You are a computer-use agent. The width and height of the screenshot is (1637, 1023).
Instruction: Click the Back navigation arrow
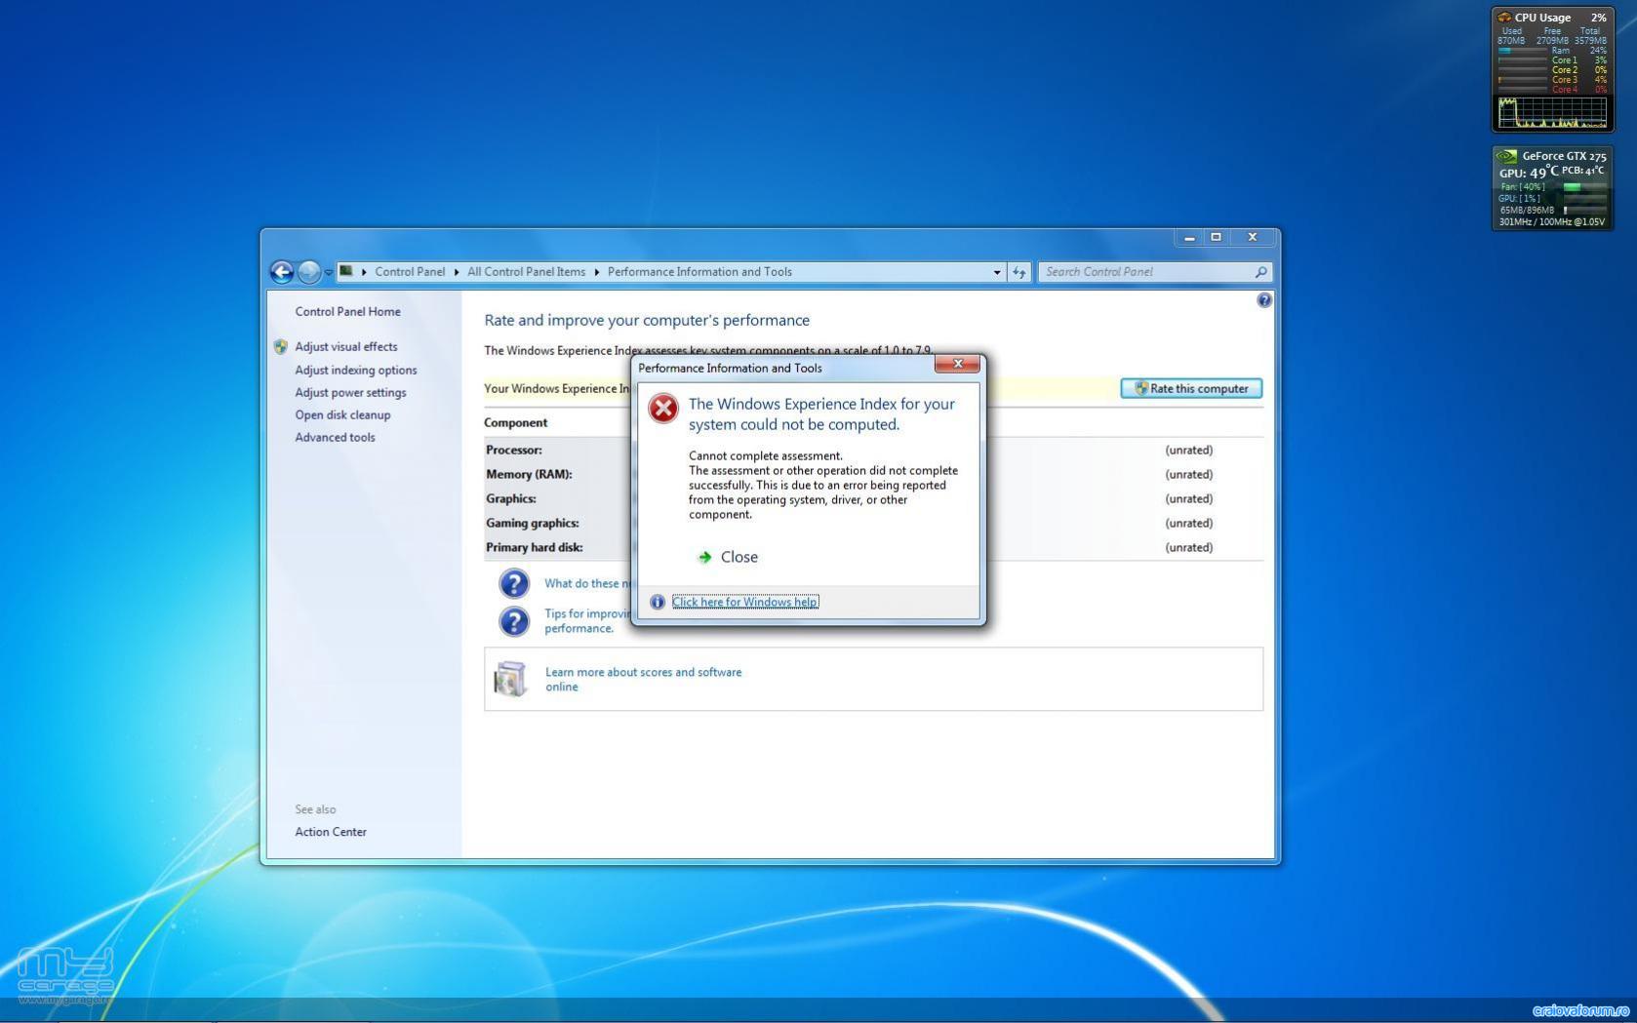282,272
